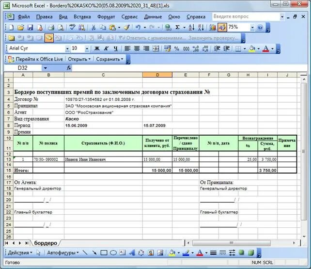This screenshot has height=269, width=311.
Task: Open the zoom dropdown showing 75%
Action: pos(252,27)
